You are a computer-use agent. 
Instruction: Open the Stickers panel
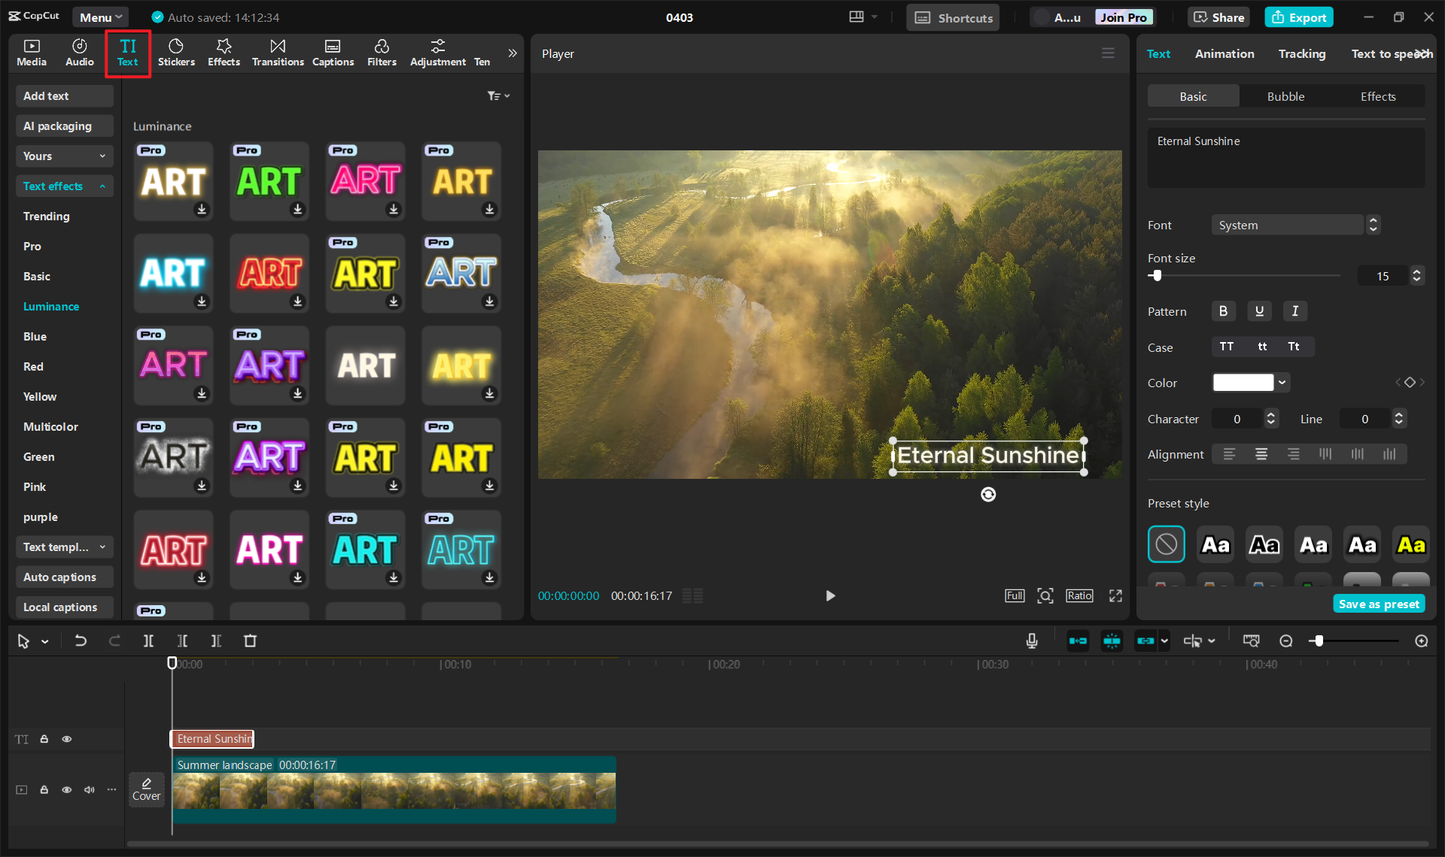(176, 53)
